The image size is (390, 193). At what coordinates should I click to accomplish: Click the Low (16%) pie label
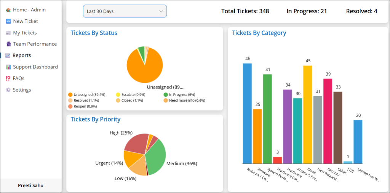(126, 178)
